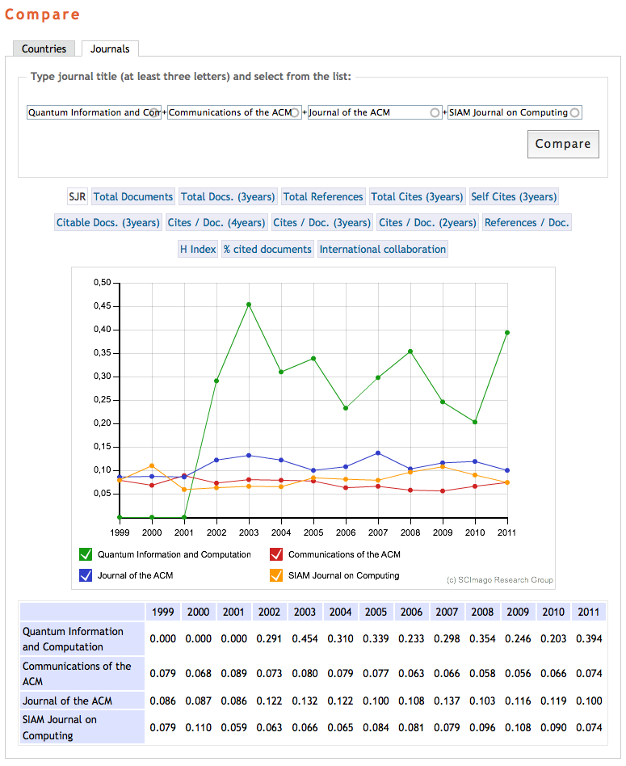
Task: Disable Journal of the ACM series checkbox
Action: pos(86,575)
